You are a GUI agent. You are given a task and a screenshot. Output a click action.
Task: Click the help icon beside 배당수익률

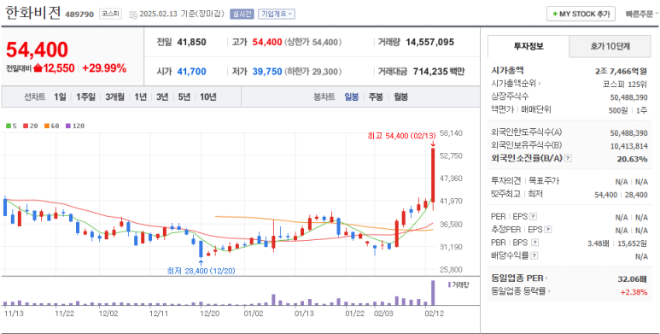tap(534, 255)
